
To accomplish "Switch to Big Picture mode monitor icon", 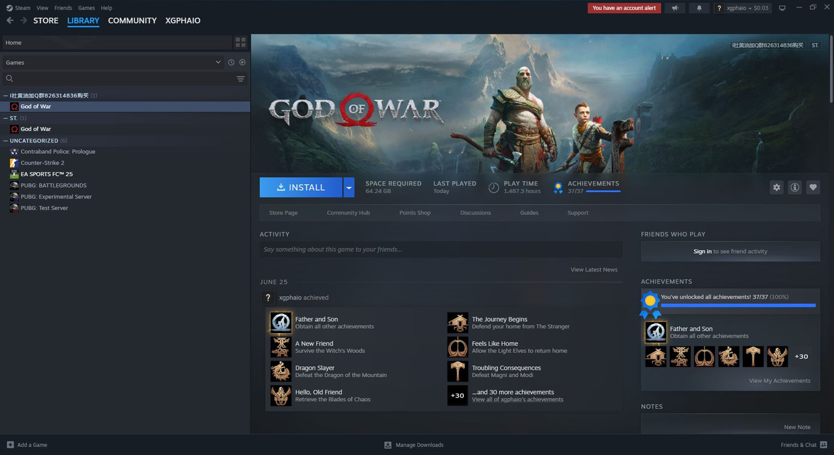I will (x=783, y=8).
